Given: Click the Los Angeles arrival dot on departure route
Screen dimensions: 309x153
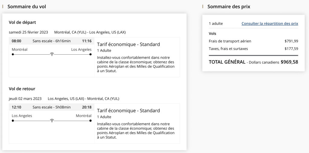Looking at the screenshot, I should (x=91, y=54).
